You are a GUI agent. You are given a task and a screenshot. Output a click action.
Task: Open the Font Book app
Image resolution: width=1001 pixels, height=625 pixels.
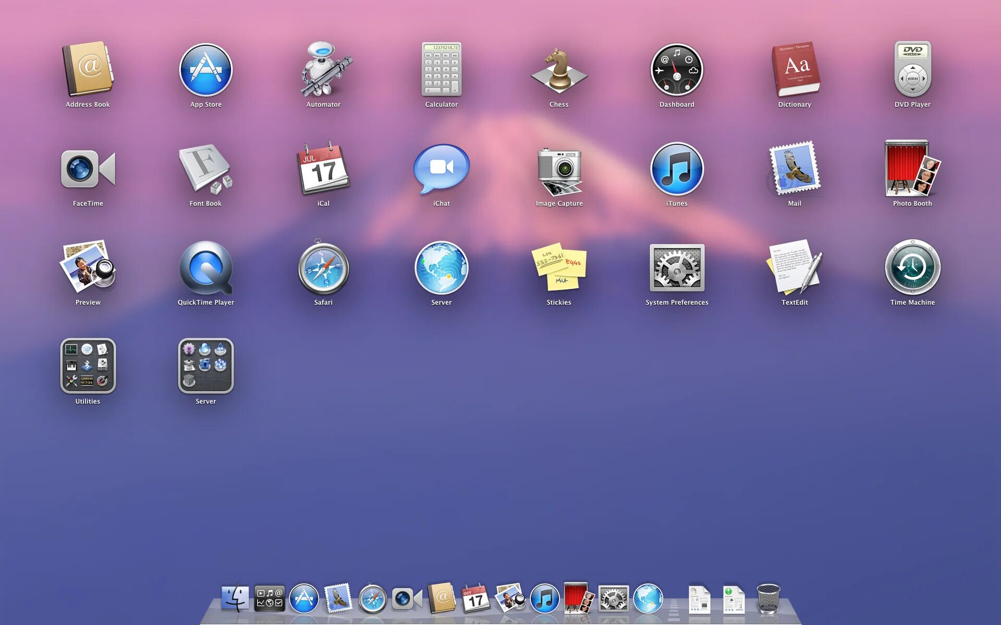point(205,169)
